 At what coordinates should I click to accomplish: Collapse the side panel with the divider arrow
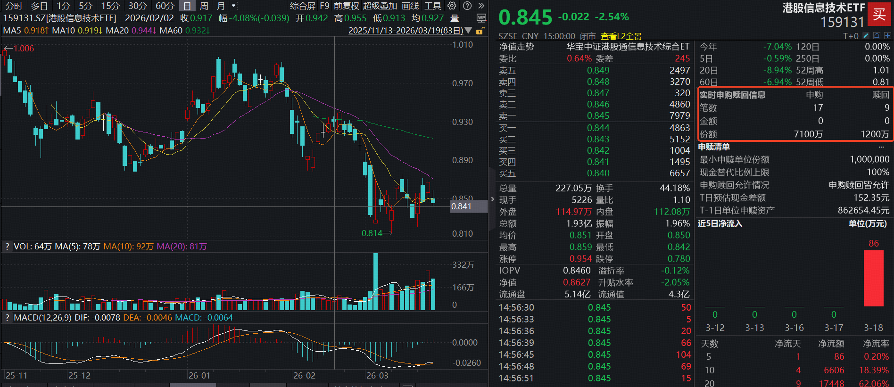[x=492, y=199]
